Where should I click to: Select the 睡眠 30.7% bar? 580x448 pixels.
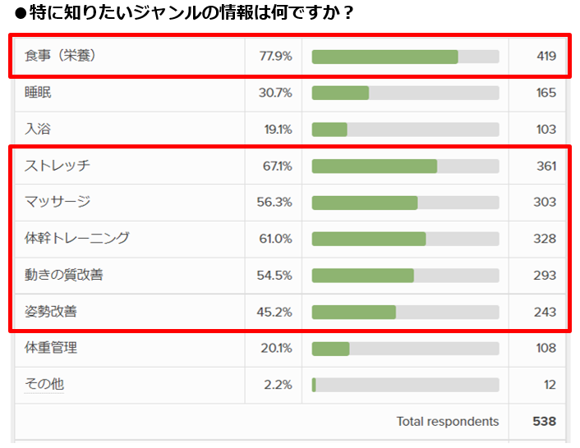(x=405, y=93)
